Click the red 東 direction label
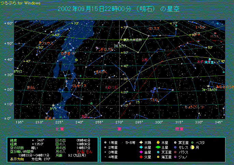Screen dimensions: 234x165 (119, 129)
